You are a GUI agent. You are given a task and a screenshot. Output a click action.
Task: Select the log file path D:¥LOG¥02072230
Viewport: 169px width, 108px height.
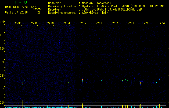20,7
